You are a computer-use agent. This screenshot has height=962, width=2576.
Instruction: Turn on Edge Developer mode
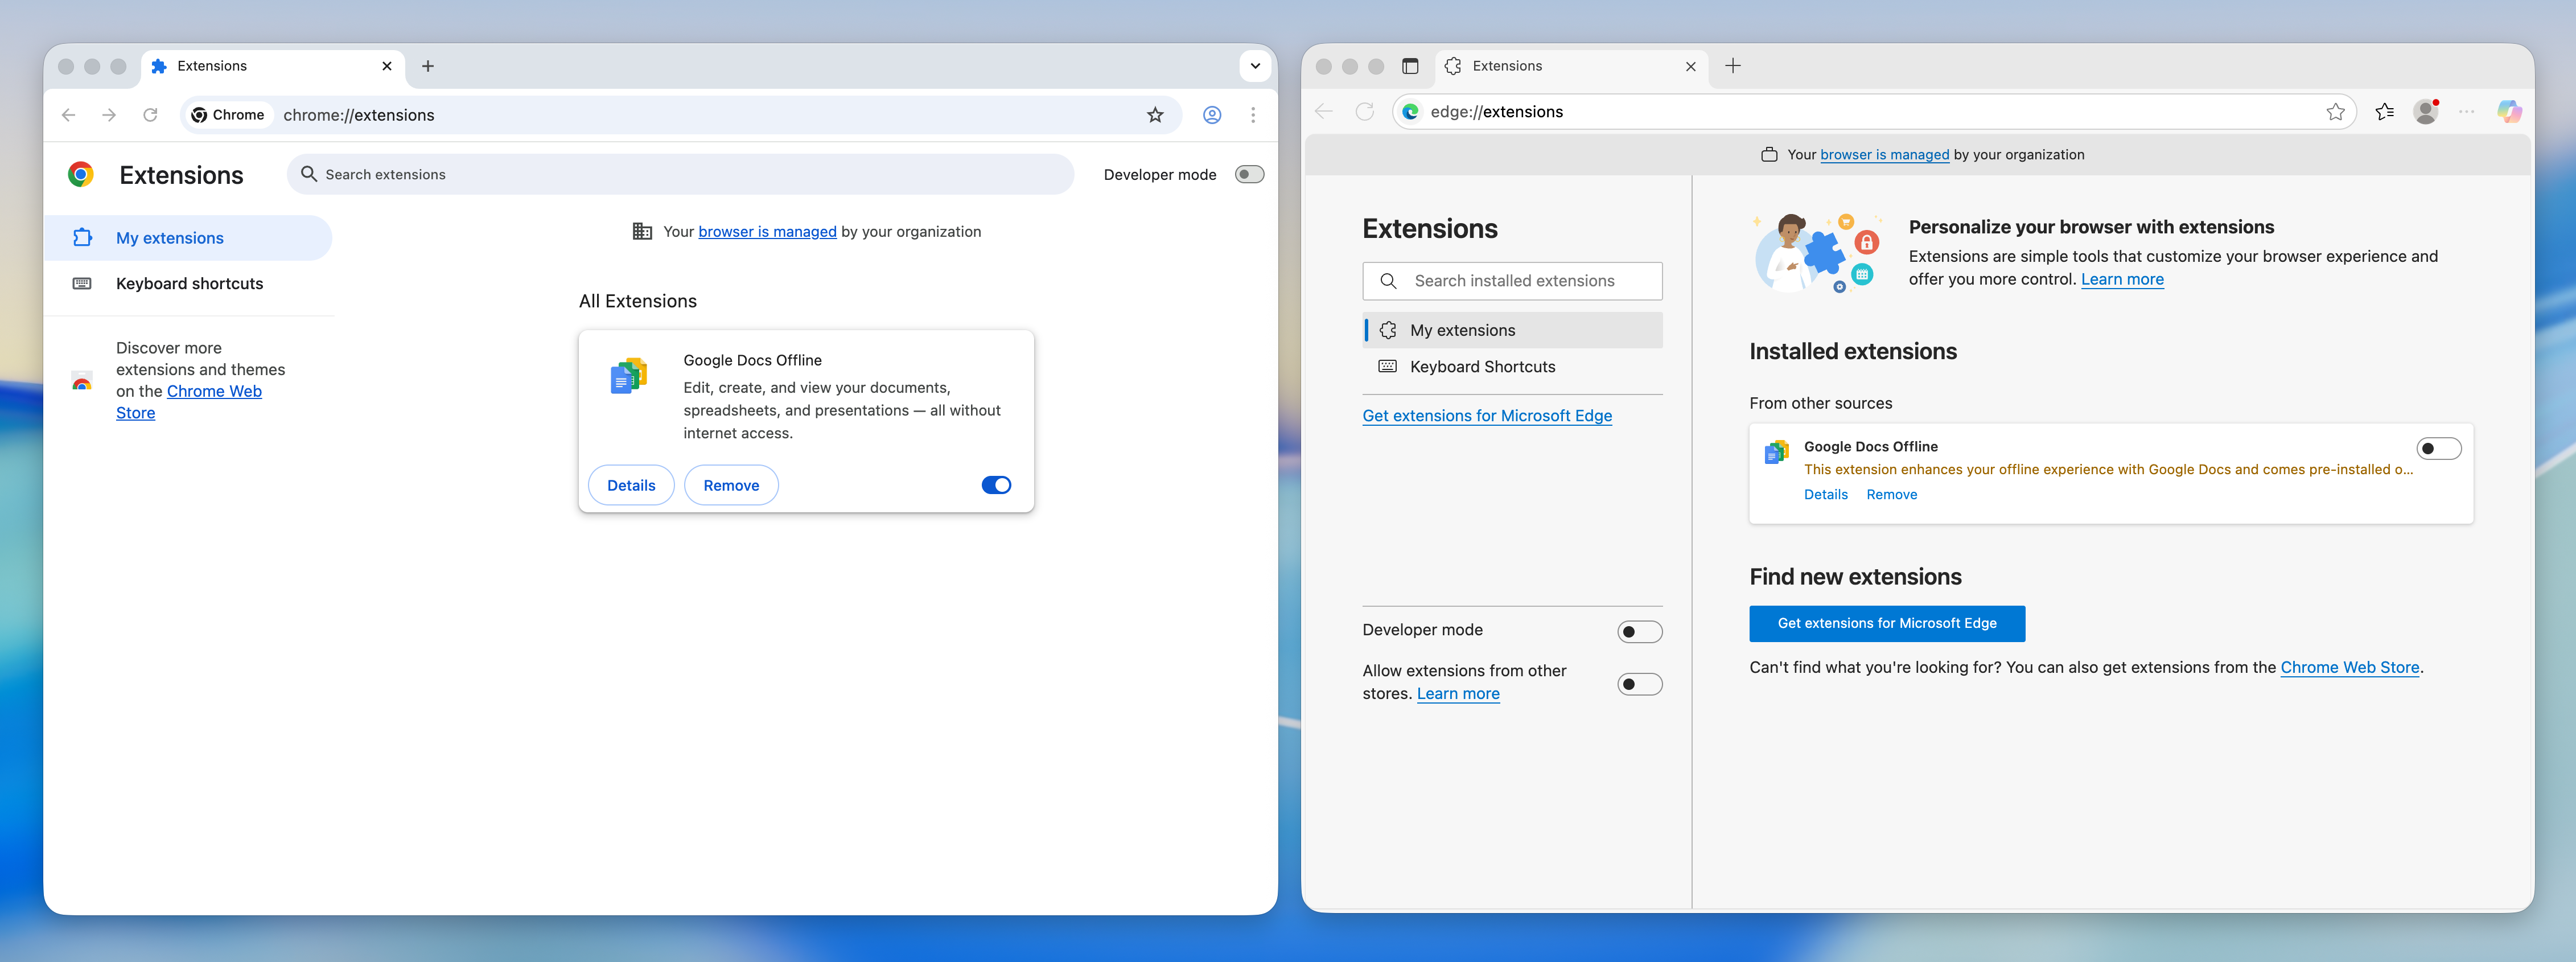tap(1639, 632)
